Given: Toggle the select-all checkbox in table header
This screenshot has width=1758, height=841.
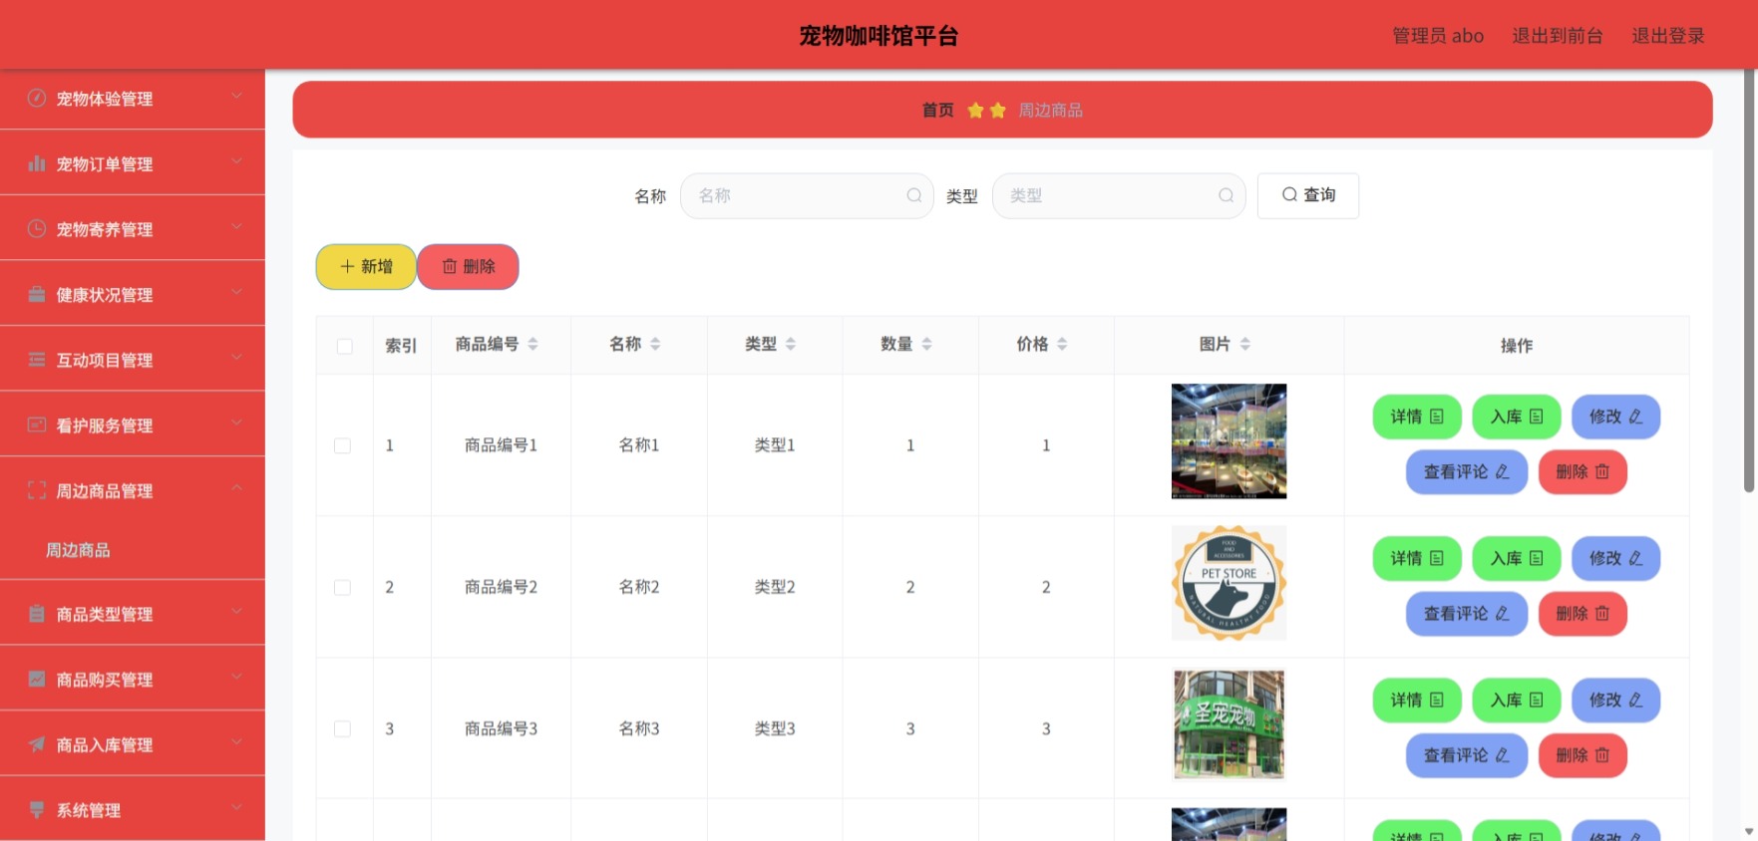Looking at the screenshot, I should tap(345, 346).
